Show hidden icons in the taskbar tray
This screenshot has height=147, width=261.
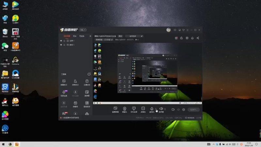coord(213,144)
